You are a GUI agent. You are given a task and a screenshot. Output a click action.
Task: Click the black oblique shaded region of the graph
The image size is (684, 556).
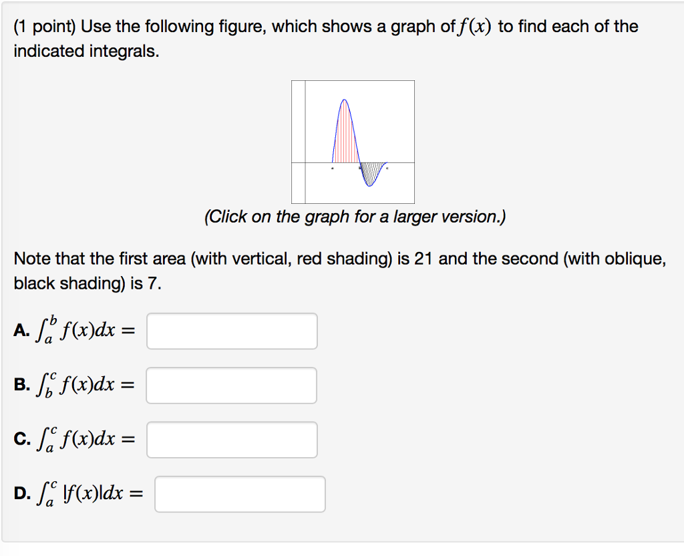pyautogui.click(x=370, y=174)
